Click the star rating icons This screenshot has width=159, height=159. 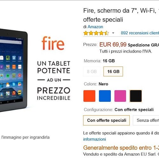point(96,33)
